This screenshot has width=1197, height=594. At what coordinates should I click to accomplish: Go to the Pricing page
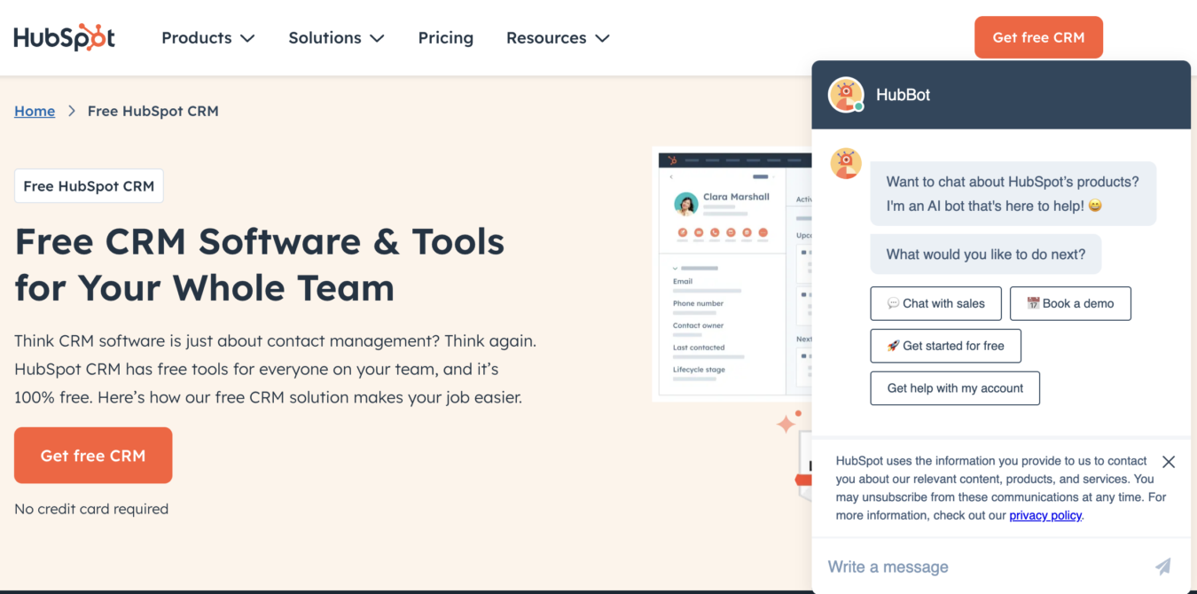click(446, 38)
